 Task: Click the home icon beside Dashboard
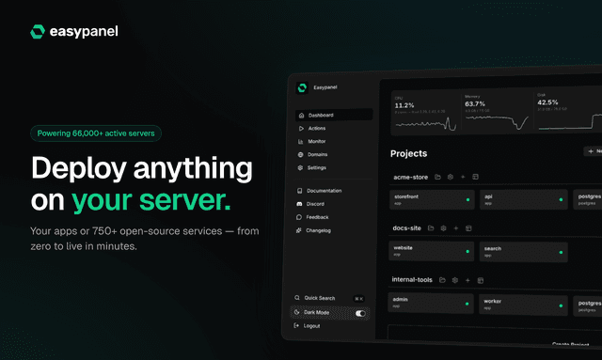click(301, 115)
